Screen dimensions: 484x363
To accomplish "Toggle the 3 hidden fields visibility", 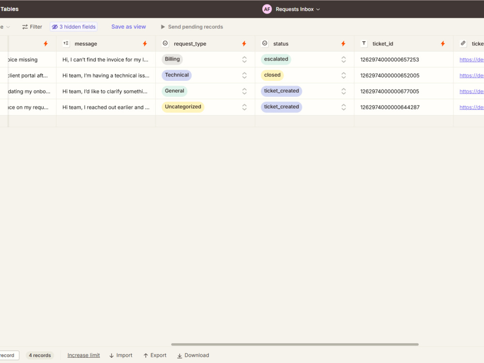I will [74, 27].
